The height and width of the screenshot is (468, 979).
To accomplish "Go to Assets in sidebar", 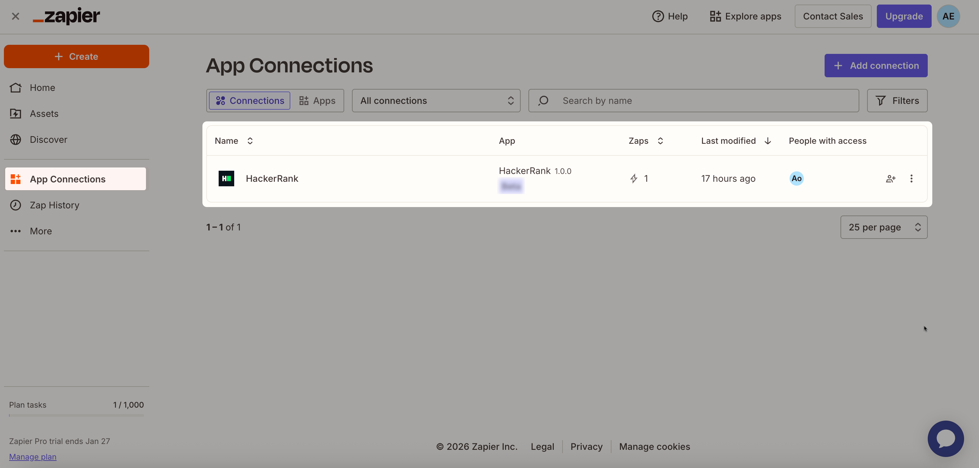I will (x=44, y=114).
